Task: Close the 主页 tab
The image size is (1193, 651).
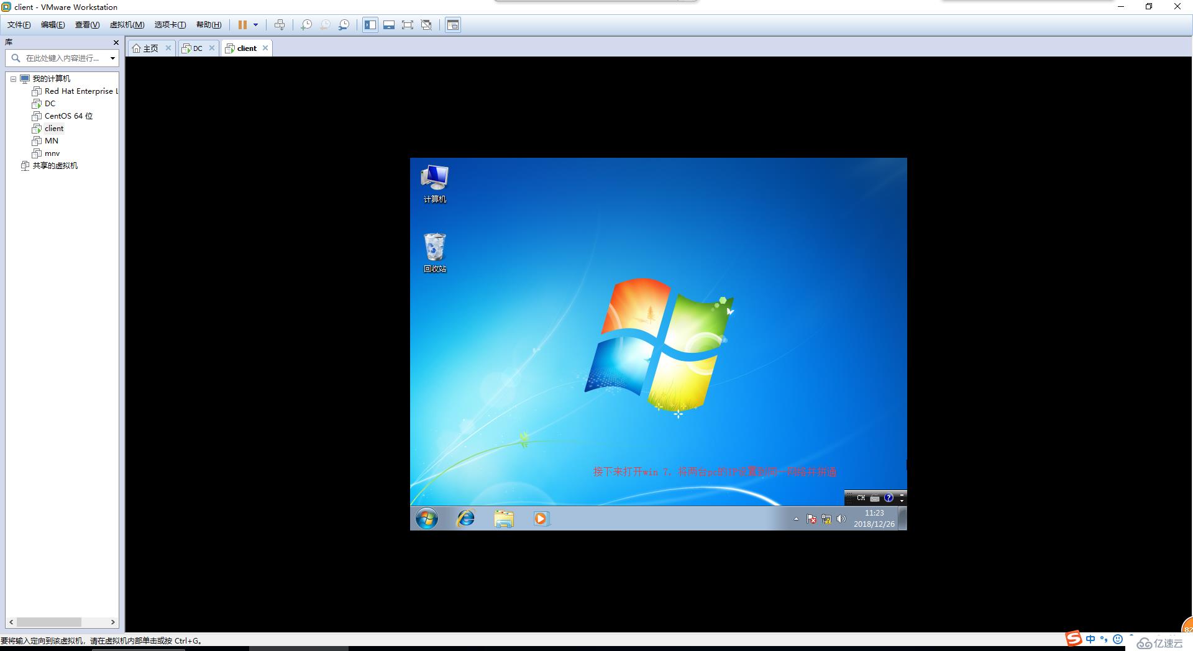Action: coord(168,48)
